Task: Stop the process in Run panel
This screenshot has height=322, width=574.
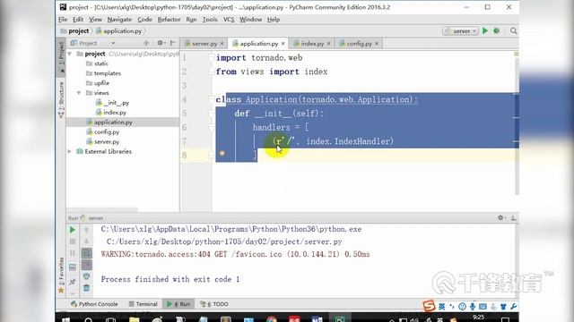Action: [x=73, y=241]
